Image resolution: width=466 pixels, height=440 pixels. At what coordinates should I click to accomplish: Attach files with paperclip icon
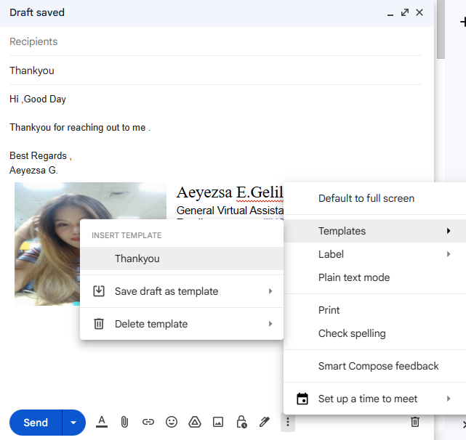point(124,422)
